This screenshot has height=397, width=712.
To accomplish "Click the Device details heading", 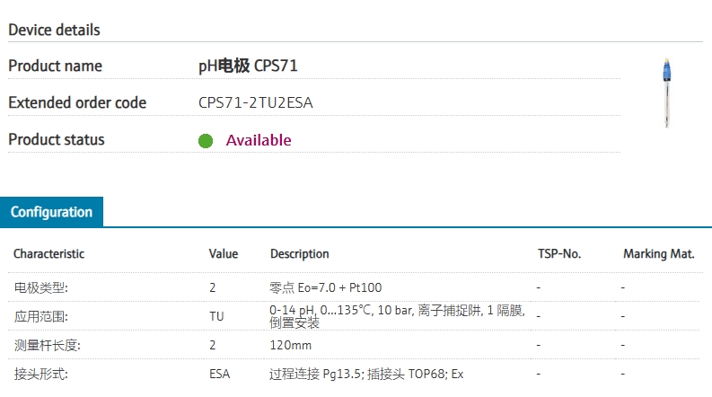I will coord(54,30).
